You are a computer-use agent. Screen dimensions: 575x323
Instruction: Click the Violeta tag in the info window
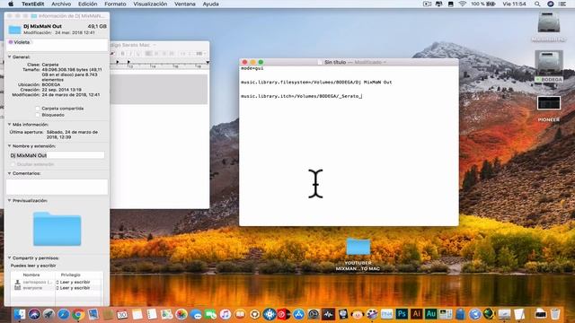coord(19,42)
